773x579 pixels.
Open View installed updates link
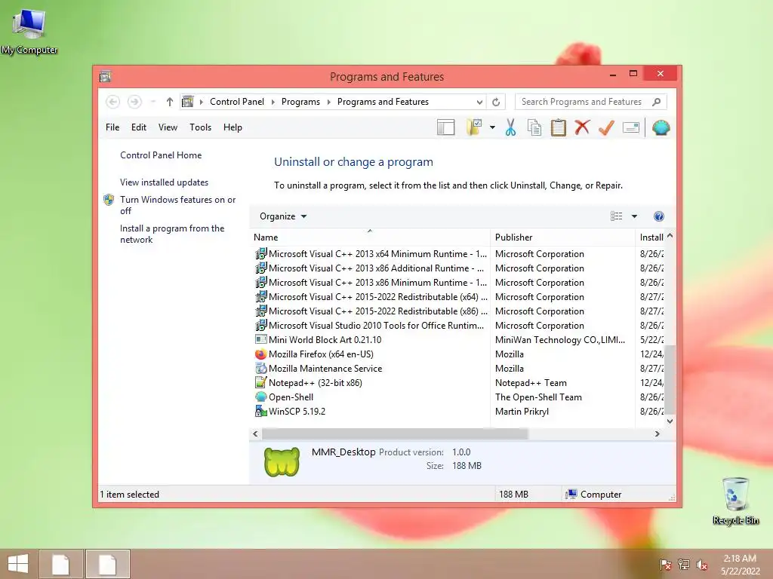pyautogui.click(x=164, y=182)
